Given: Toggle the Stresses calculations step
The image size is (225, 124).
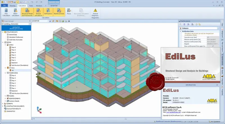Looking at the screenshot, I should pos(38,12).
